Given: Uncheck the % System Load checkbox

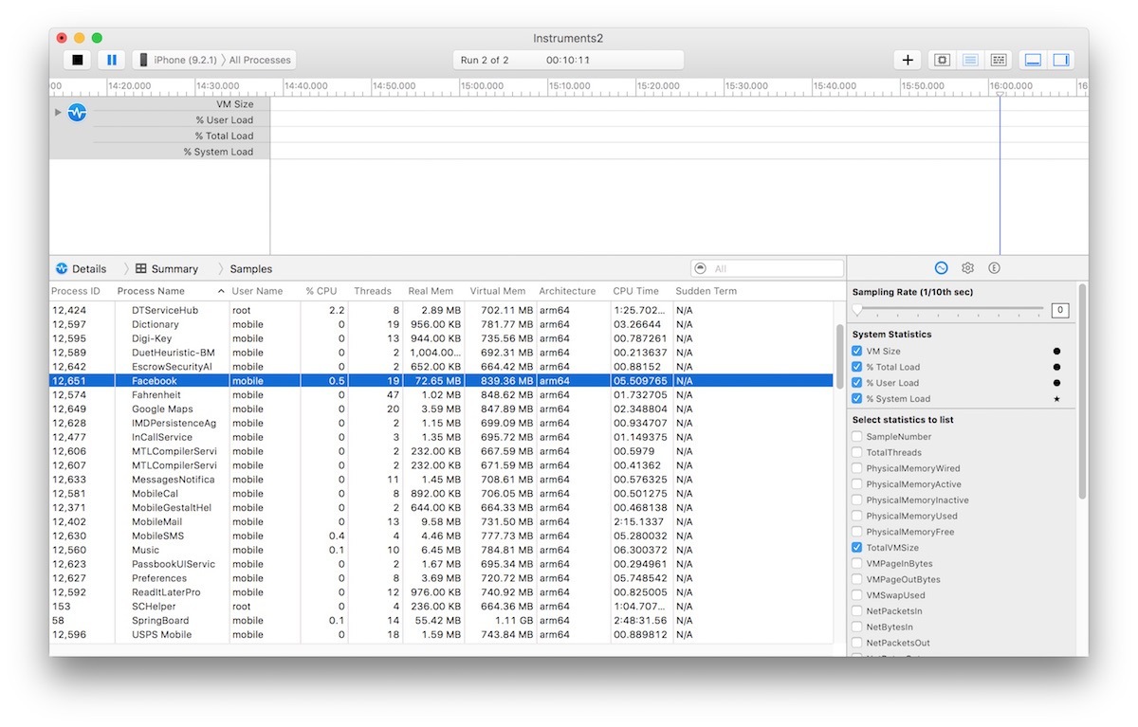Looking at the screenshot, I should [x=857, y=399].
